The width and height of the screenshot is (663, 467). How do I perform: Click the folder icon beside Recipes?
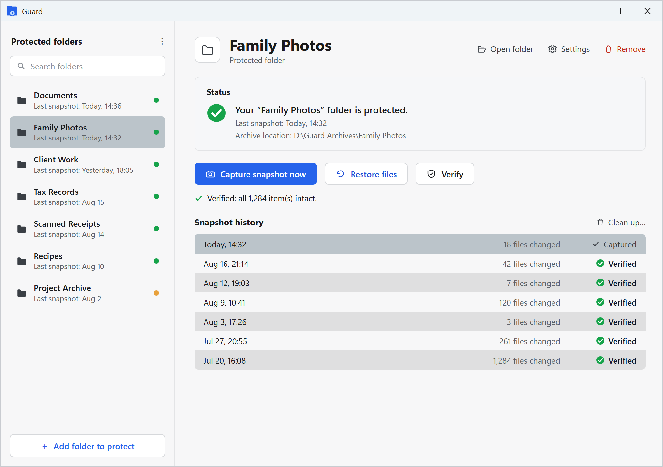tap(22, 261)
